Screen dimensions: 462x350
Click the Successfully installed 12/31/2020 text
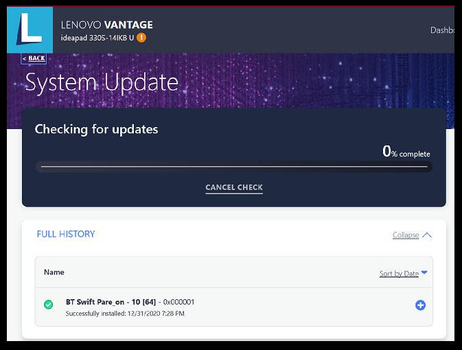pyautogui.click(x=125, y=314)
